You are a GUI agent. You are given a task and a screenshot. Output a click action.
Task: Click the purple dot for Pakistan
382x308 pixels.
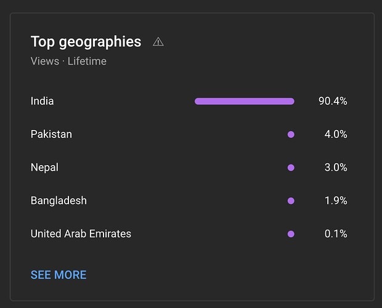tap(291, 134)
